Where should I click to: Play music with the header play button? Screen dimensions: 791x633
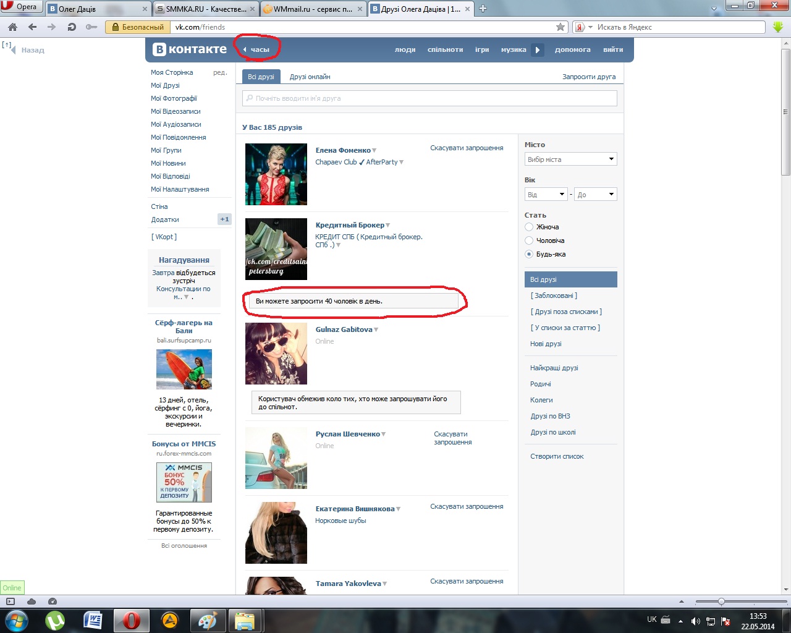(x=538, y=50)
